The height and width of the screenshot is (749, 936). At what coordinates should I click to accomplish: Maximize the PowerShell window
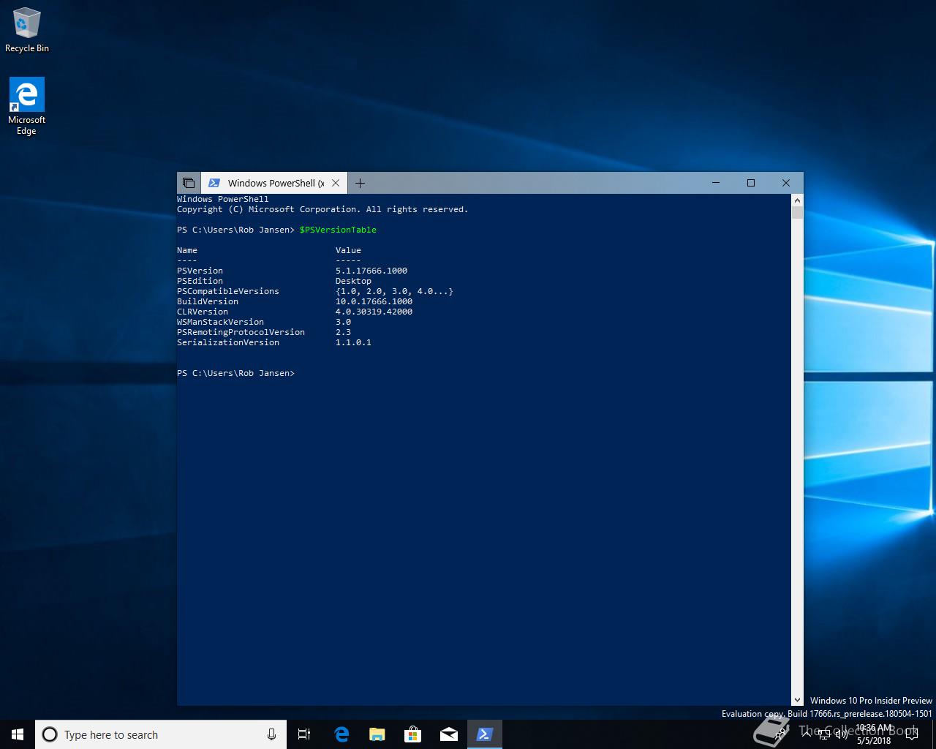coord(751,183)
